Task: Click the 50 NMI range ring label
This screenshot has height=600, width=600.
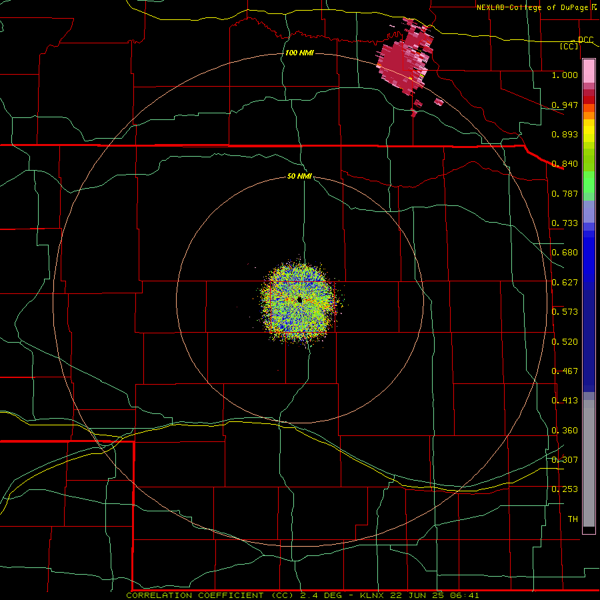Action: (x=299, y=177)
